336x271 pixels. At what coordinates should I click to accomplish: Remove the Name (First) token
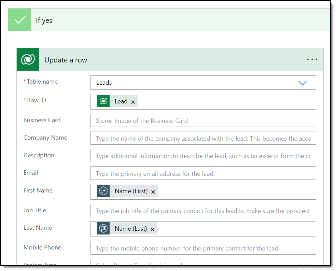(x=153, y=192)
